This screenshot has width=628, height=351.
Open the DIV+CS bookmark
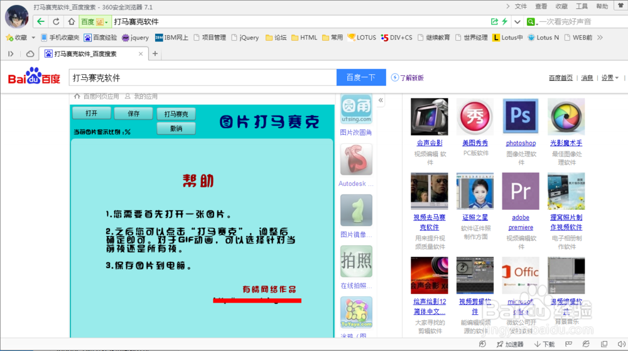click(x=396, y=38)
